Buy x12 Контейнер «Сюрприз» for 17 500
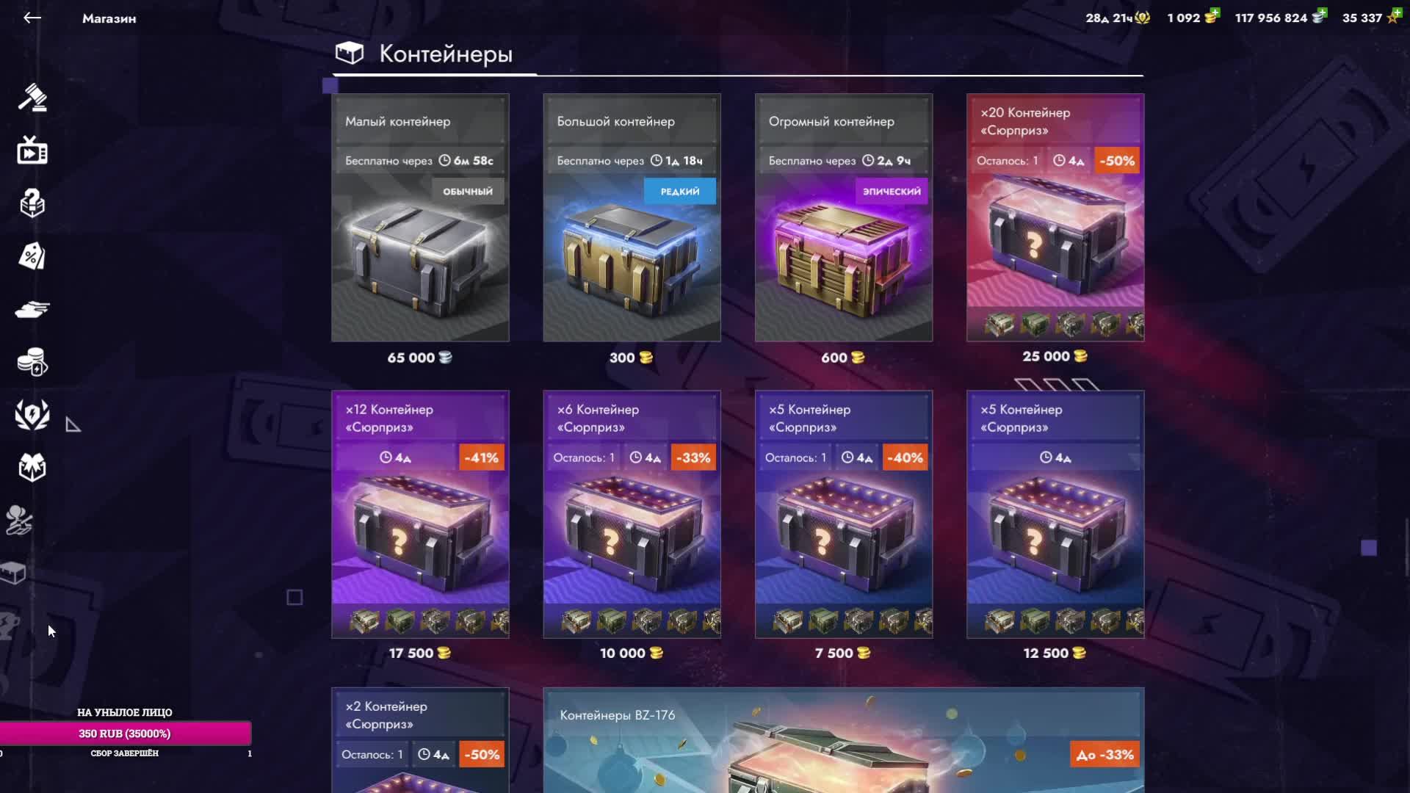1410x793 pixels. [420, 514]
